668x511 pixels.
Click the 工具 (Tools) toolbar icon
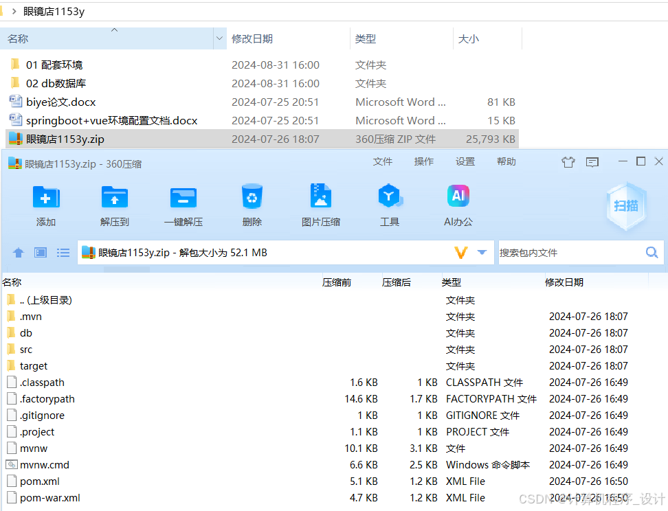[x=390, y=204]
